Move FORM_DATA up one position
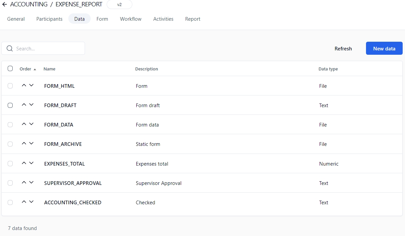Viewport: 405px width, 236px height. [x=24, y=124]
